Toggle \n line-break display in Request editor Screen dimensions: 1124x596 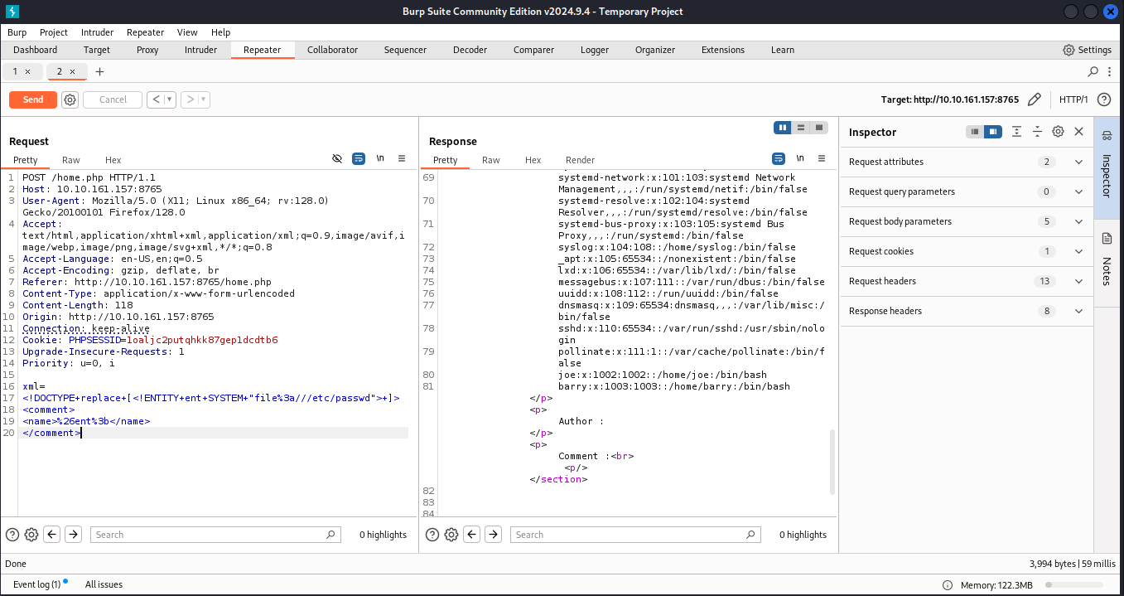point(380,158)
